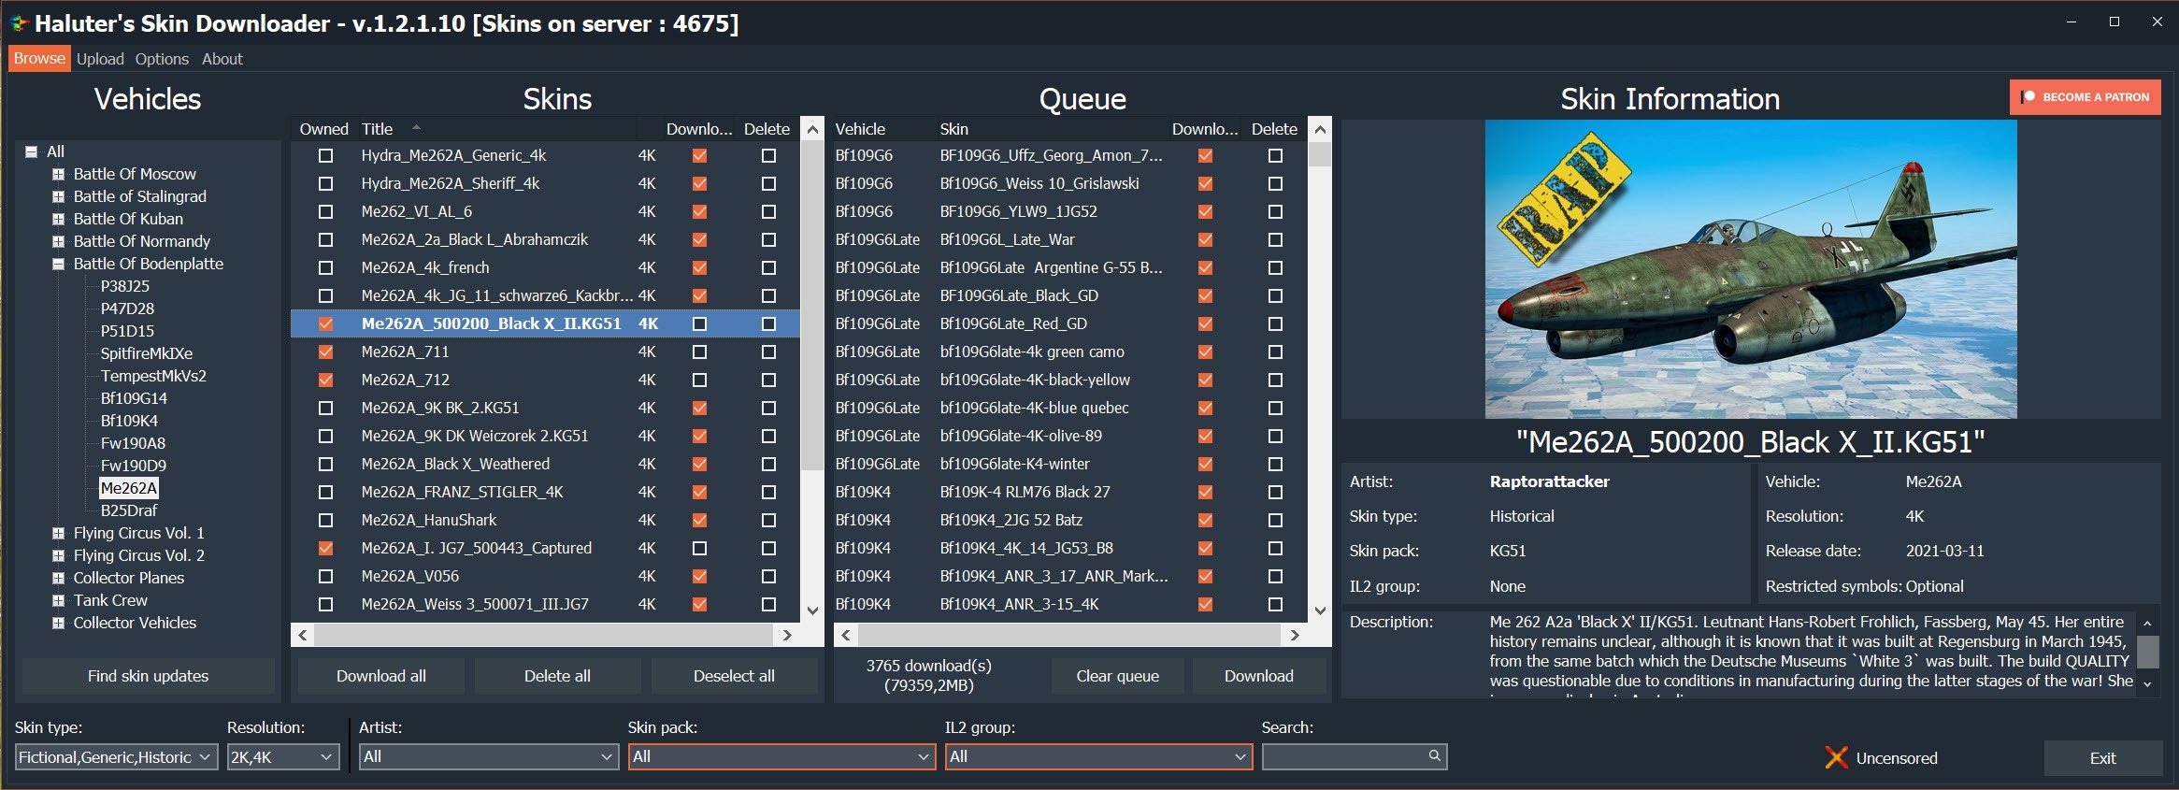The width and height of the screenshot is (2179, 790).
Task: Click Find skin updates button
Action: 148,676
